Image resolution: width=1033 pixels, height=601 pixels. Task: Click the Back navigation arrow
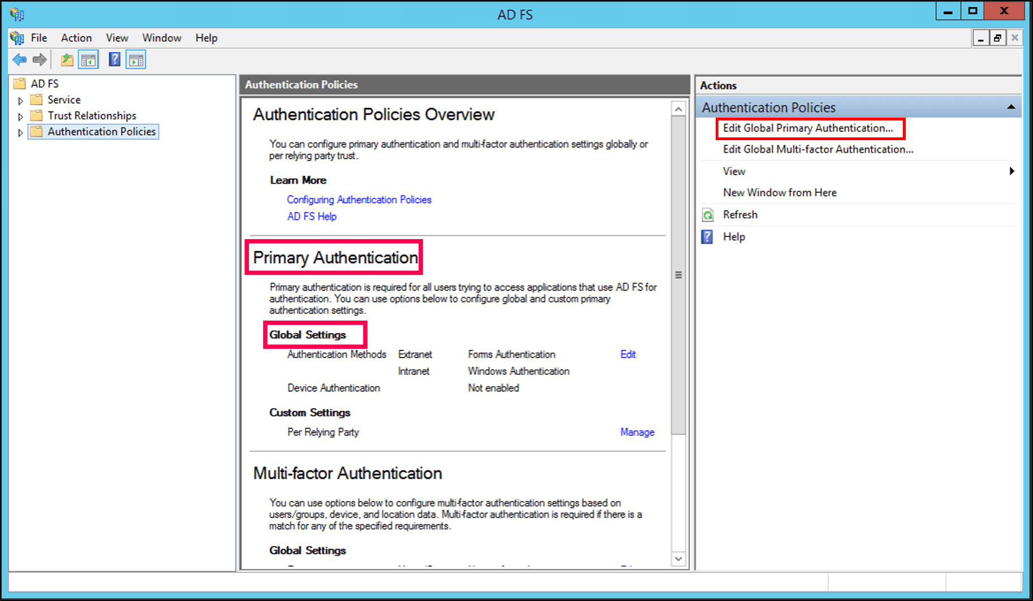point(20,59)
